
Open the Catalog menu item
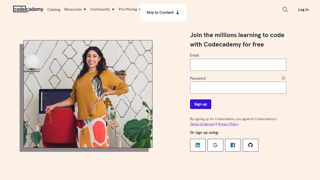(54, 10)
